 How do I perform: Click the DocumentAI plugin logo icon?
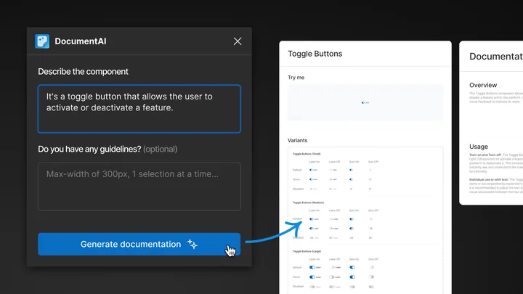click(x=42, y=41)
